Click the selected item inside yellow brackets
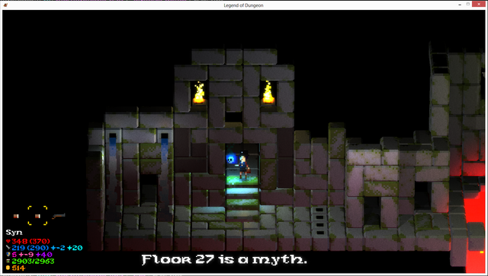The height and width of the screenshot is (276, 488). click(37, 216)
